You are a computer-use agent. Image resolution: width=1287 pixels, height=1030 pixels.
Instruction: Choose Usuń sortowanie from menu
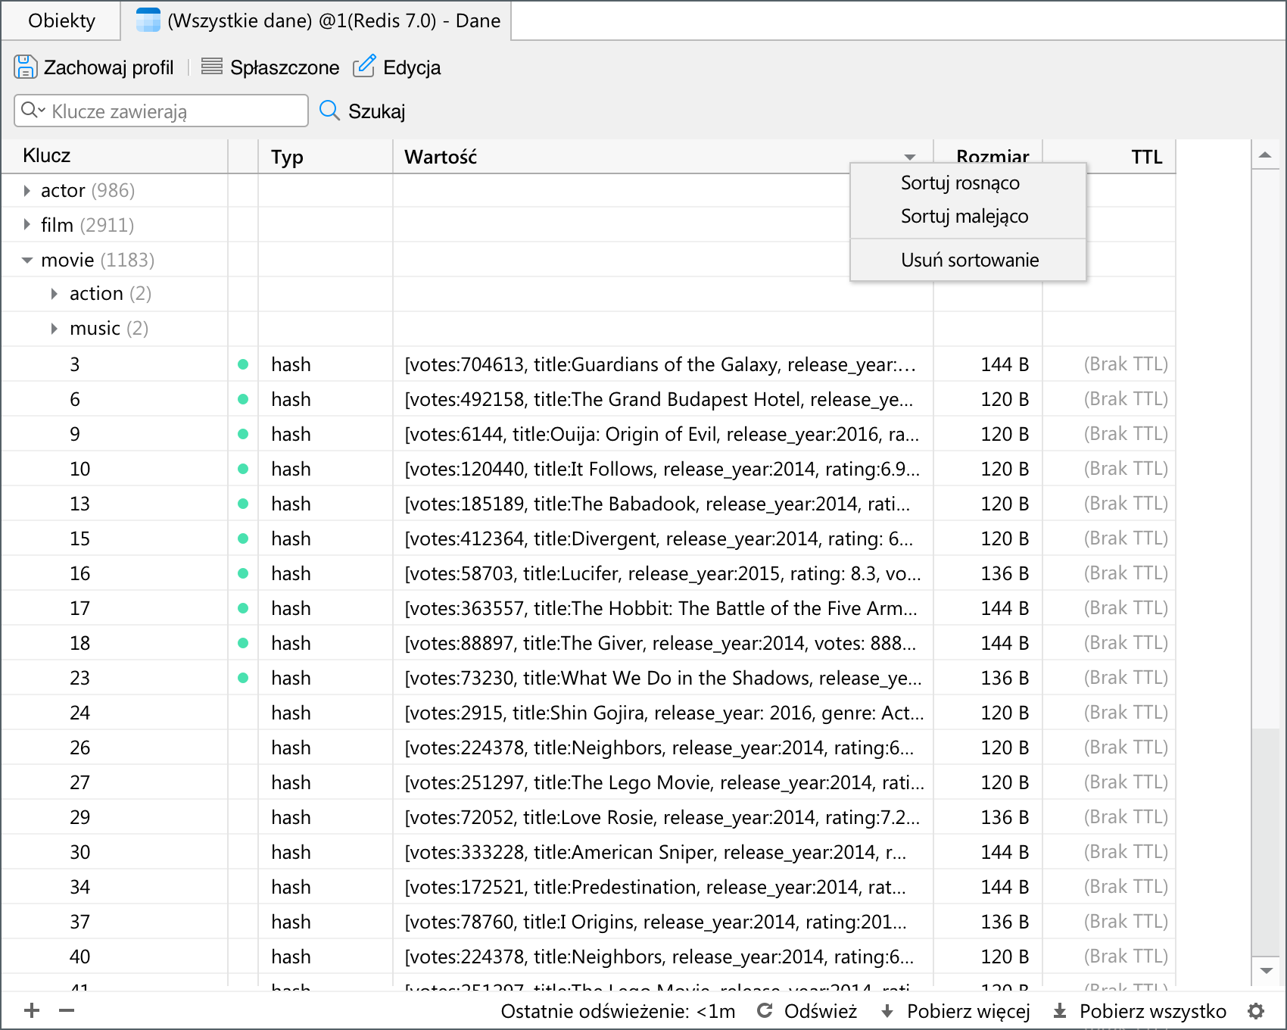point(970,260)
